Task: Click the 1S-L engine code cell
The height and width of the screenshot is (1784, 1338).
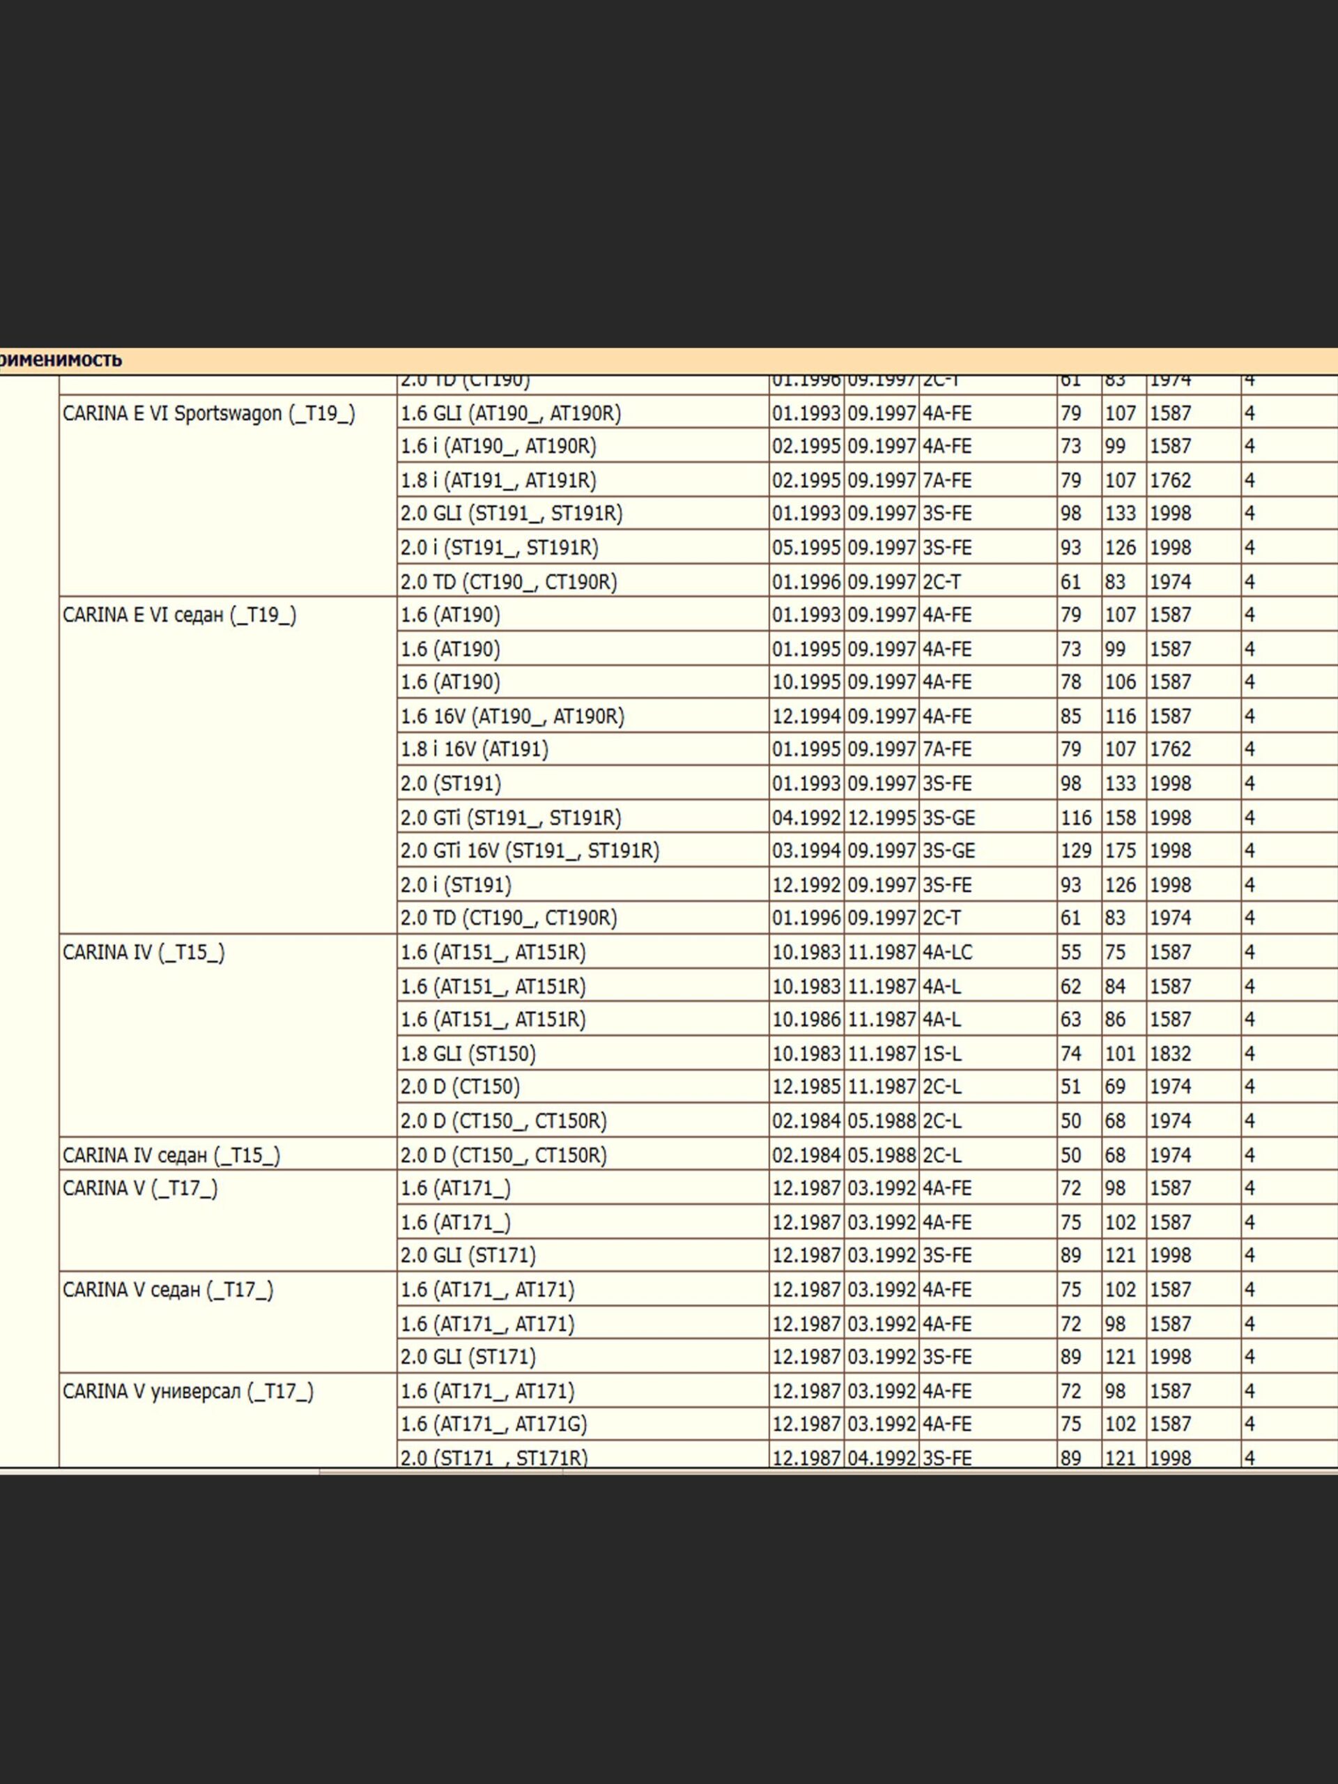Action: (942, 1053)
